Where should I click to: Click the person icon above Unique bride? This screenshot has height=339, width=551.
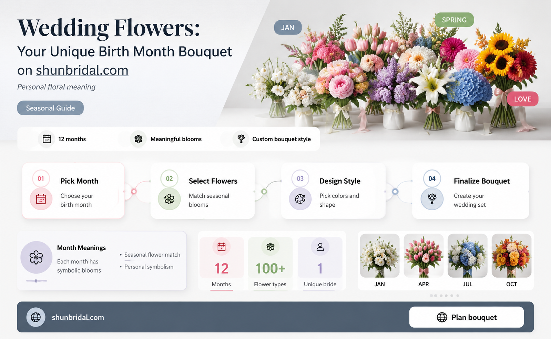click(x=320, y=247)
